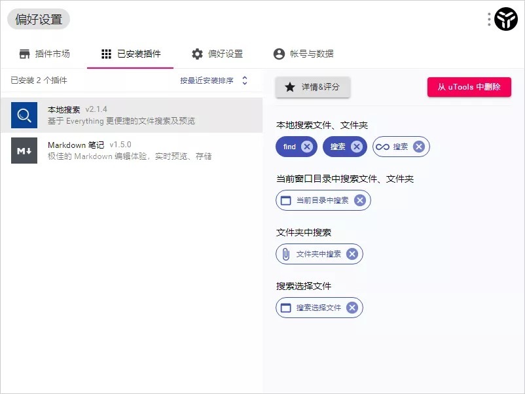Click the star icon in 详情&评分

coord(290,87)
